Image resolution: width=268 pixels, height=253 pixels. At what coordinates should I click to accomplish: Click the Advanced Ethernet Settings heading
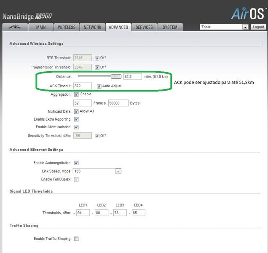[x=36, y=150]
